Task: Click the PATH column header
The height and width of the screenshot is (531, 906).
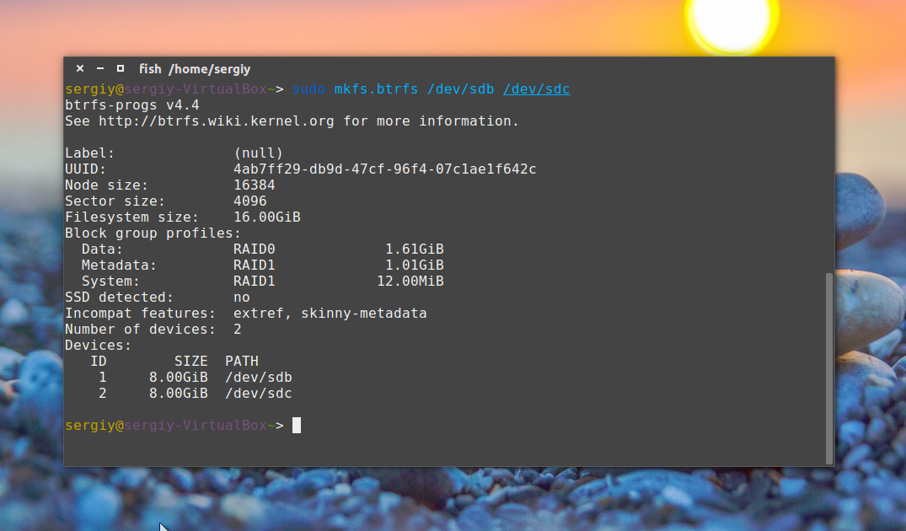Action: [242, 361]
